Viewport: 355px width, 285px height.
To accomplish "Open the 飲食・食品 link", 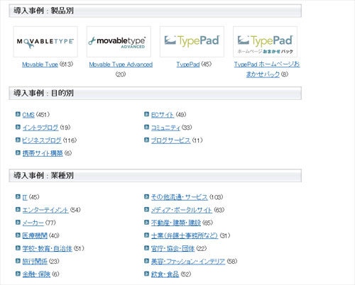I will [165, 274].
